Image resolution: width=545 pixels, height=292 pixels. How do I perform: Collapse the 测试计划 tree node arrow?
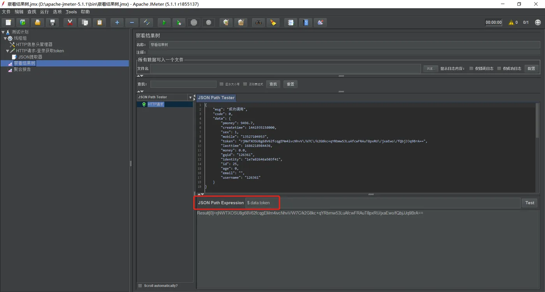(3, 32)
